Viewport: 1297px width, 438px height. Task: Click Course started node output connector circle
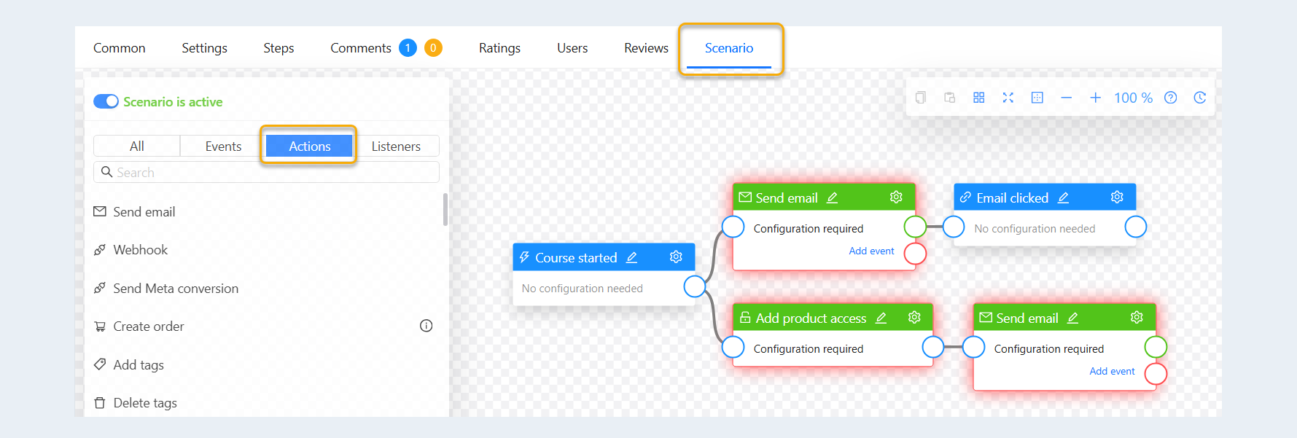tap(695, 286)
